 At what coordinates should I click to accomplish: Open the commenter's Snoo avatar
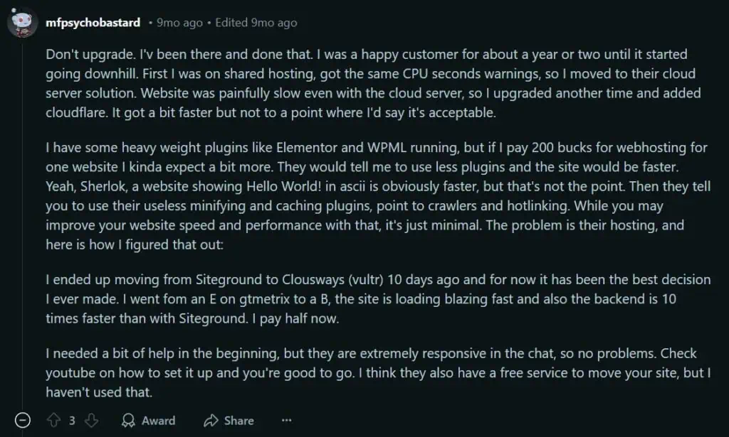[22, 23]
